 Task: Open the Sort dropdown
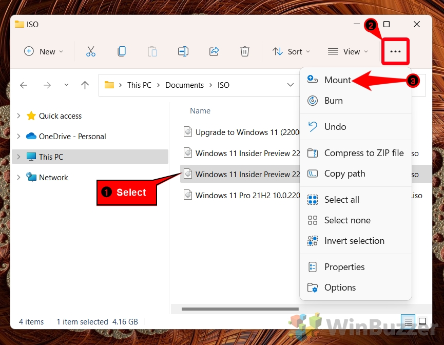292,51
